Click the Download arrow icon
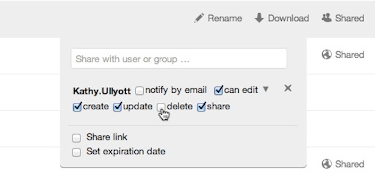 tap(259, 18)
